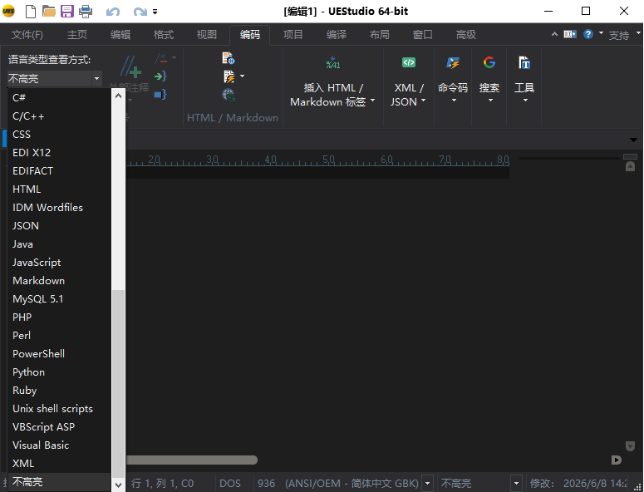The height and width of the screenshot is (492, 644).
Task: Select JavaScript in the language list
Action: coord(59,263)
